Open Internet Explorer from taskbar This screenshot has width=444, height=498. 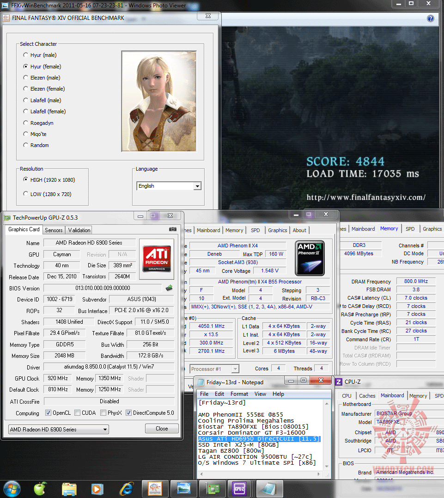tap(126, 489)
